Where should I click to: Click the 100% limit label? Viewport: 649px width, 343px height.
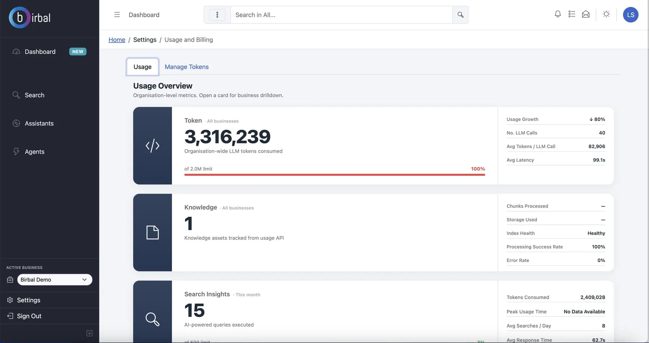tap(478, 169)
